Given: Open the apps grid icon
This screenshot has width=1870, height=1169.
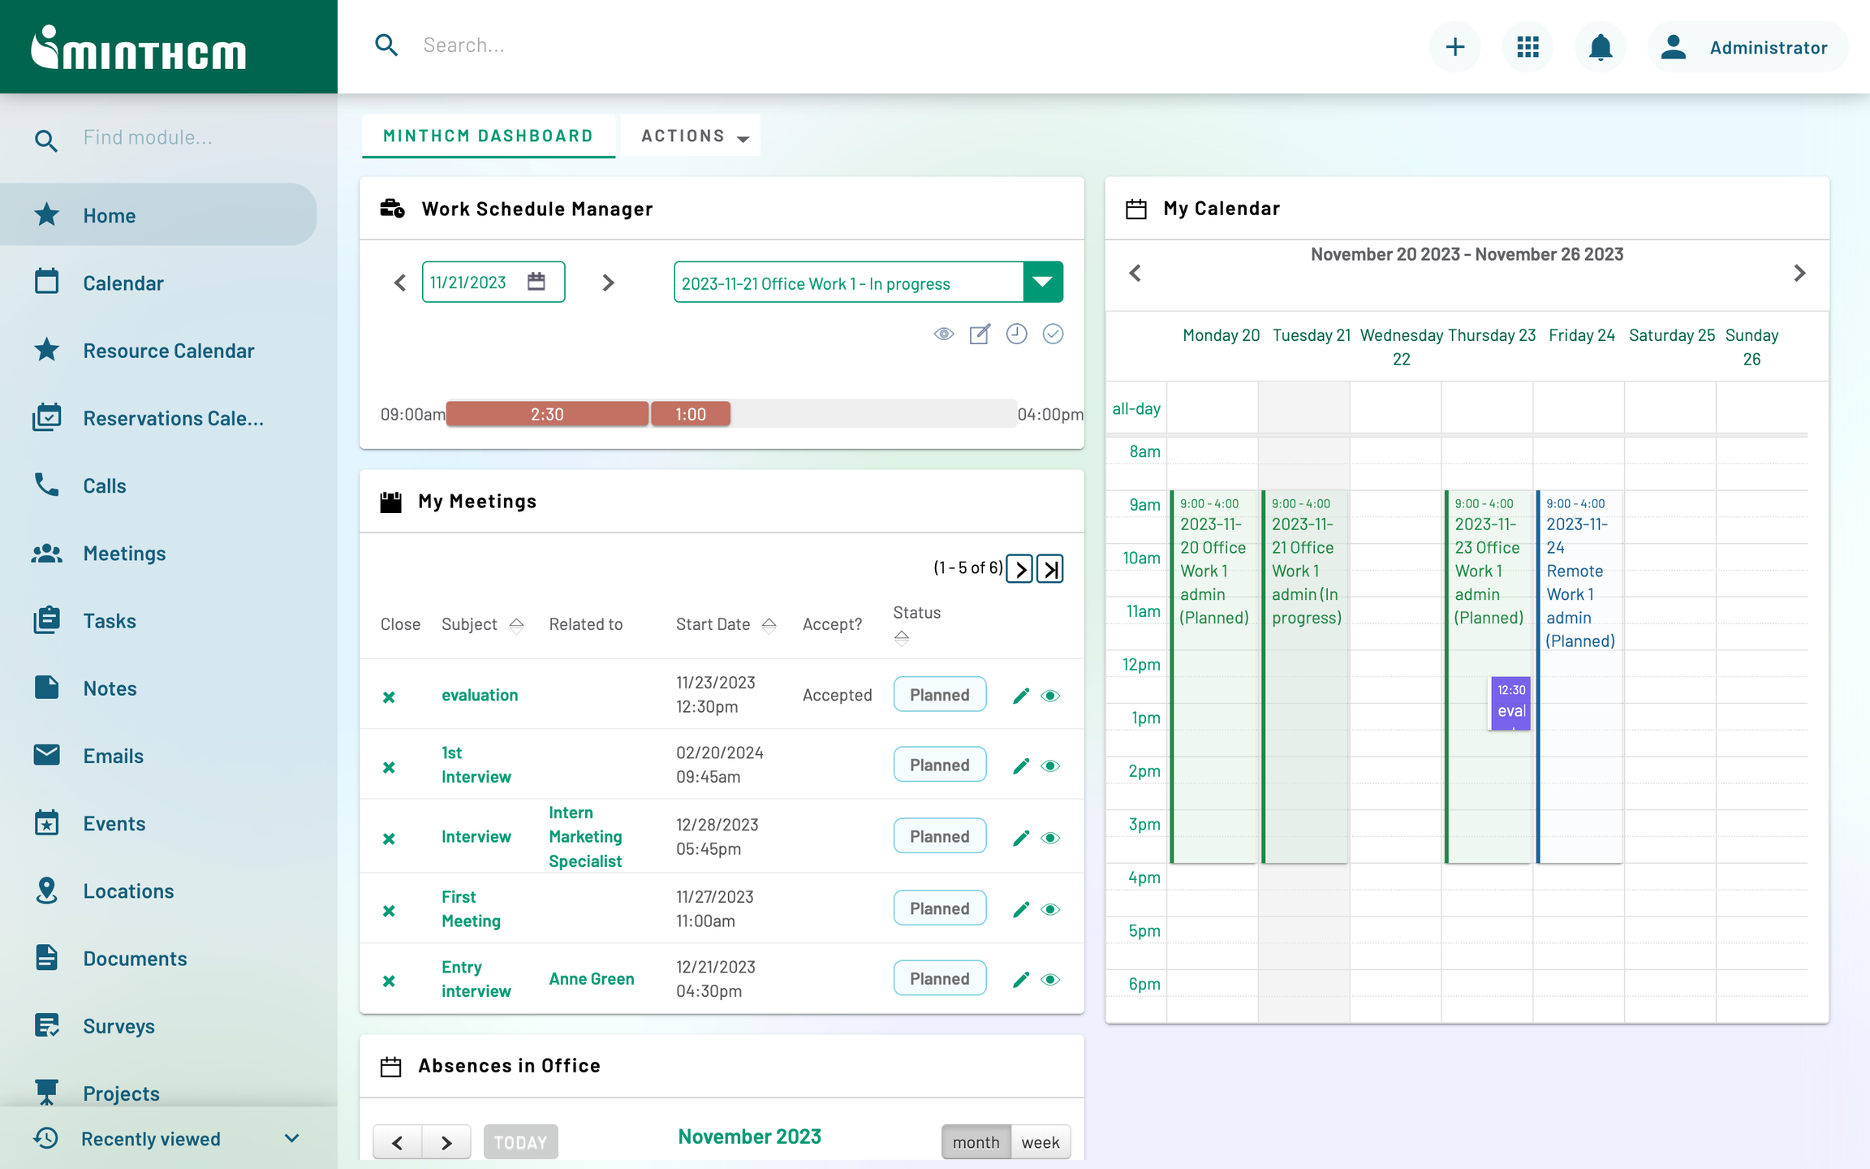Looking at the screenshot, I should coord(1527,47).
